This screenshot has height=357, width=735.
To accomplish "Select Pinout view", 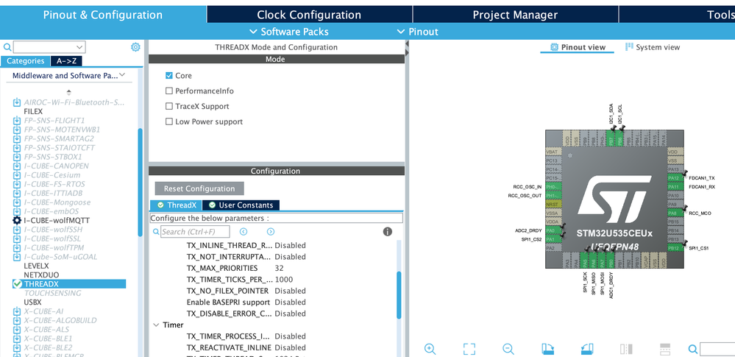I will pos(578,47).
